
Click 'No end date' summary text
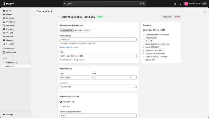coord(150,60)
